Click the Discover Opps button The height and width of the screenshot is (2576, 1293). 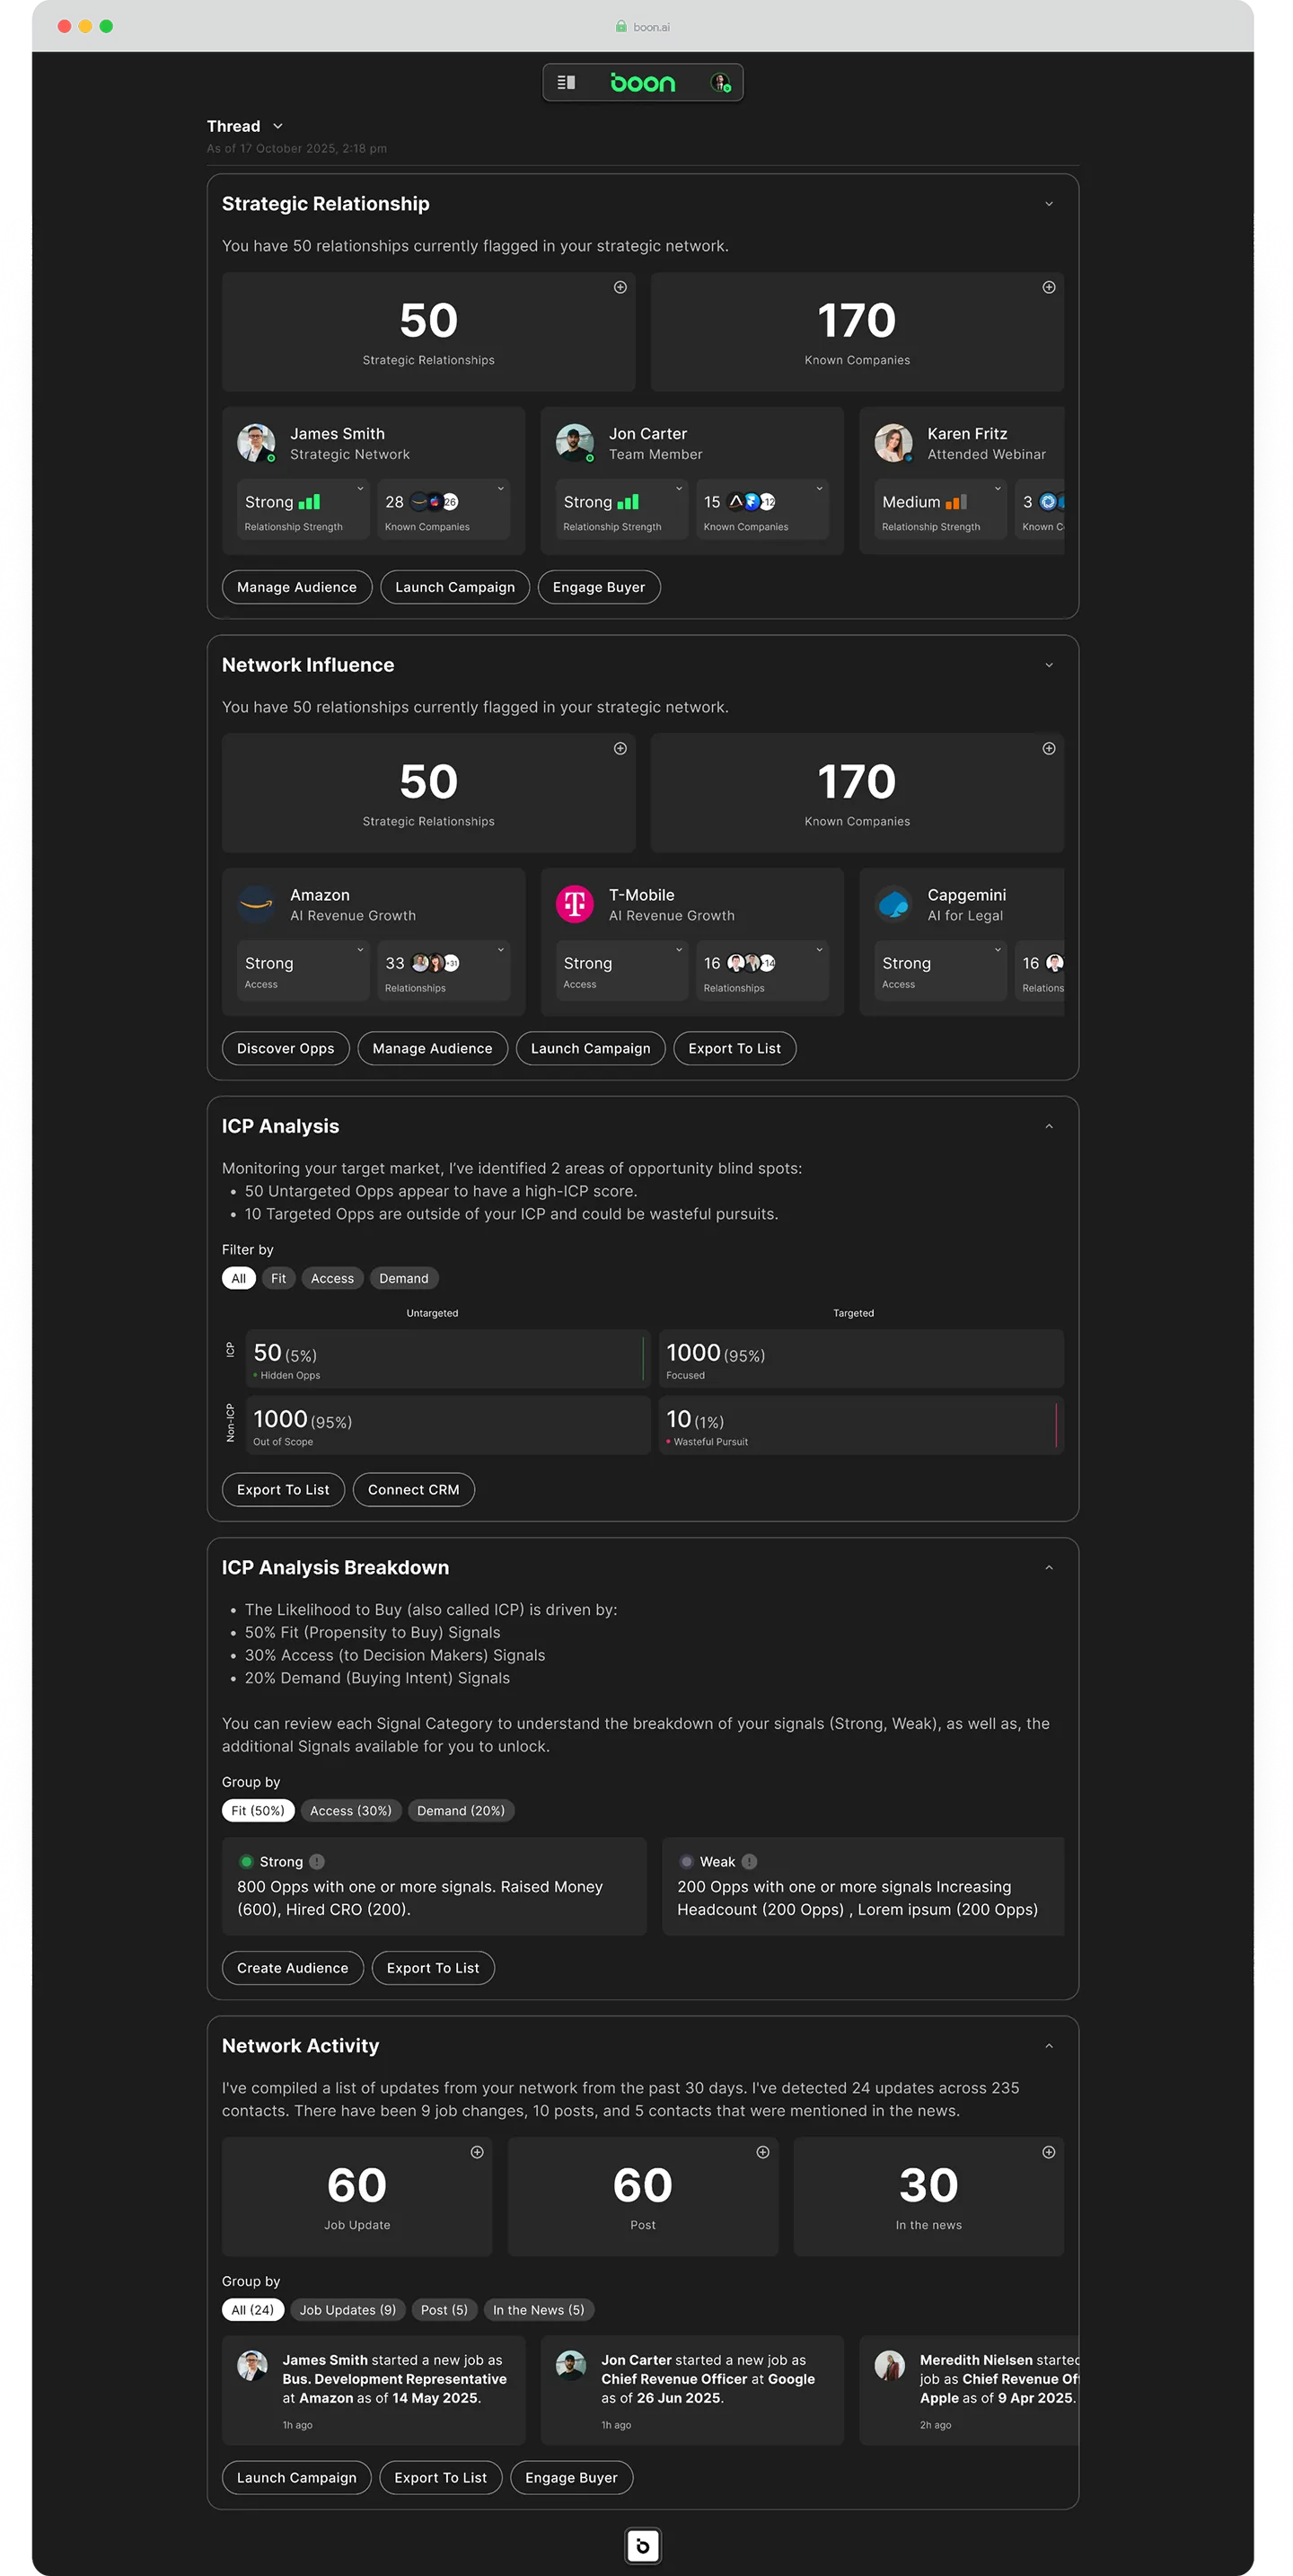point(285,1048)
